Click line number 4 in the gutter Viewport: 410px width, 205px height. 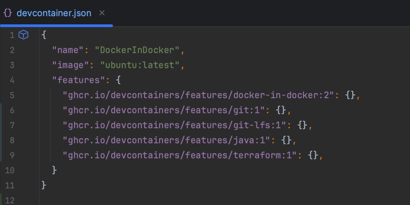click(x=12, y=80)
